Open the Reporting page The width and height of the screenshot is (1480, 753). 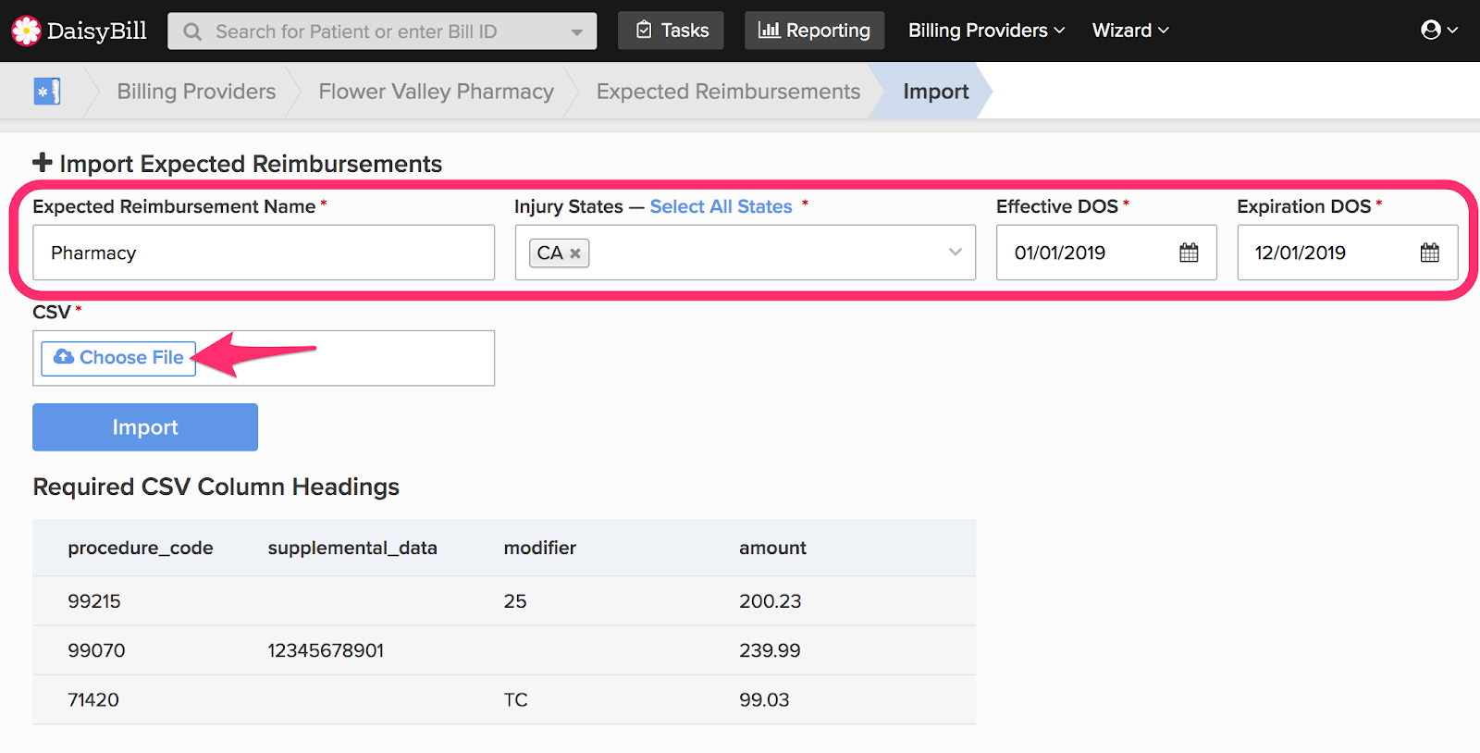click(x=814, y=31)
